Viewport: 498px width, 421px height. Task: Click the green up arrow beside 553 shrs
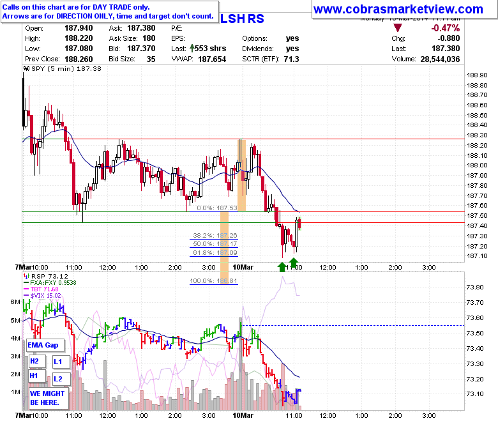tap(192, 49)
